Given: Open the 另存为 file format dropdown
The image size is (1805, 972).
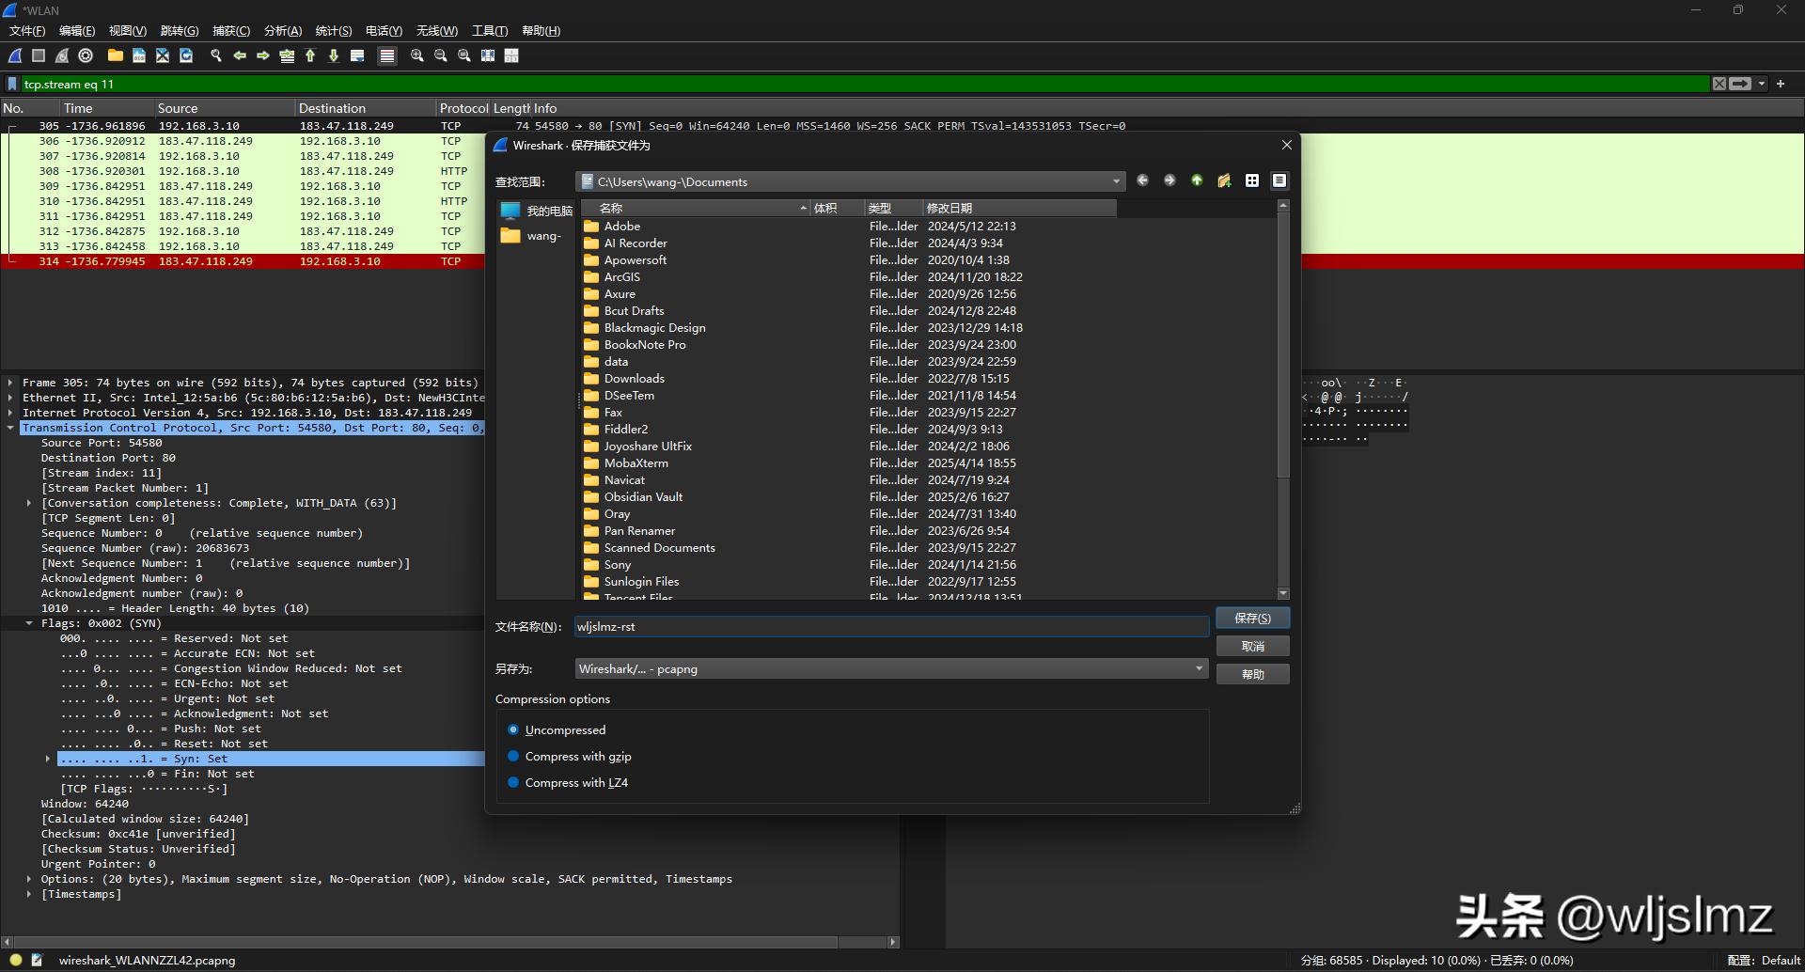Looking at the screenshot, I should point(890,668).
